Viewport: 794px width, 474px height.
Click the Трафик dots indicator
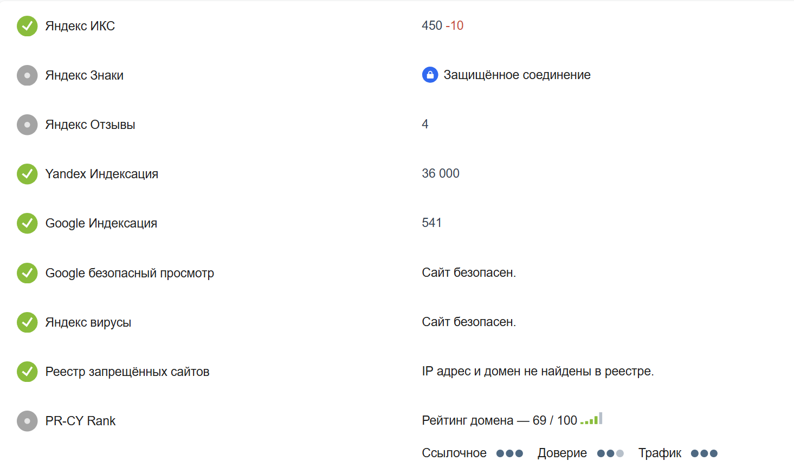tap(704, 453)
